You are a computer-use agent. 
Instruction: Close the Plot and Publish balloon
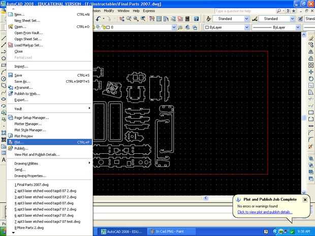click(305, 199)
